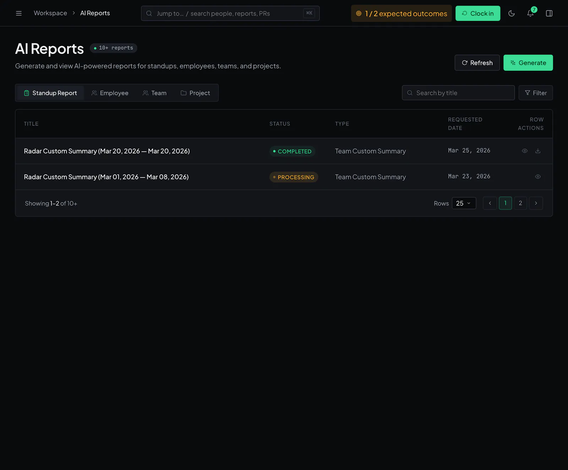Click the REQUESTED DATE column header
Image resolution: width=568 pixels, height=470 pixels.
pyautogui.click(x=465, y=124)
